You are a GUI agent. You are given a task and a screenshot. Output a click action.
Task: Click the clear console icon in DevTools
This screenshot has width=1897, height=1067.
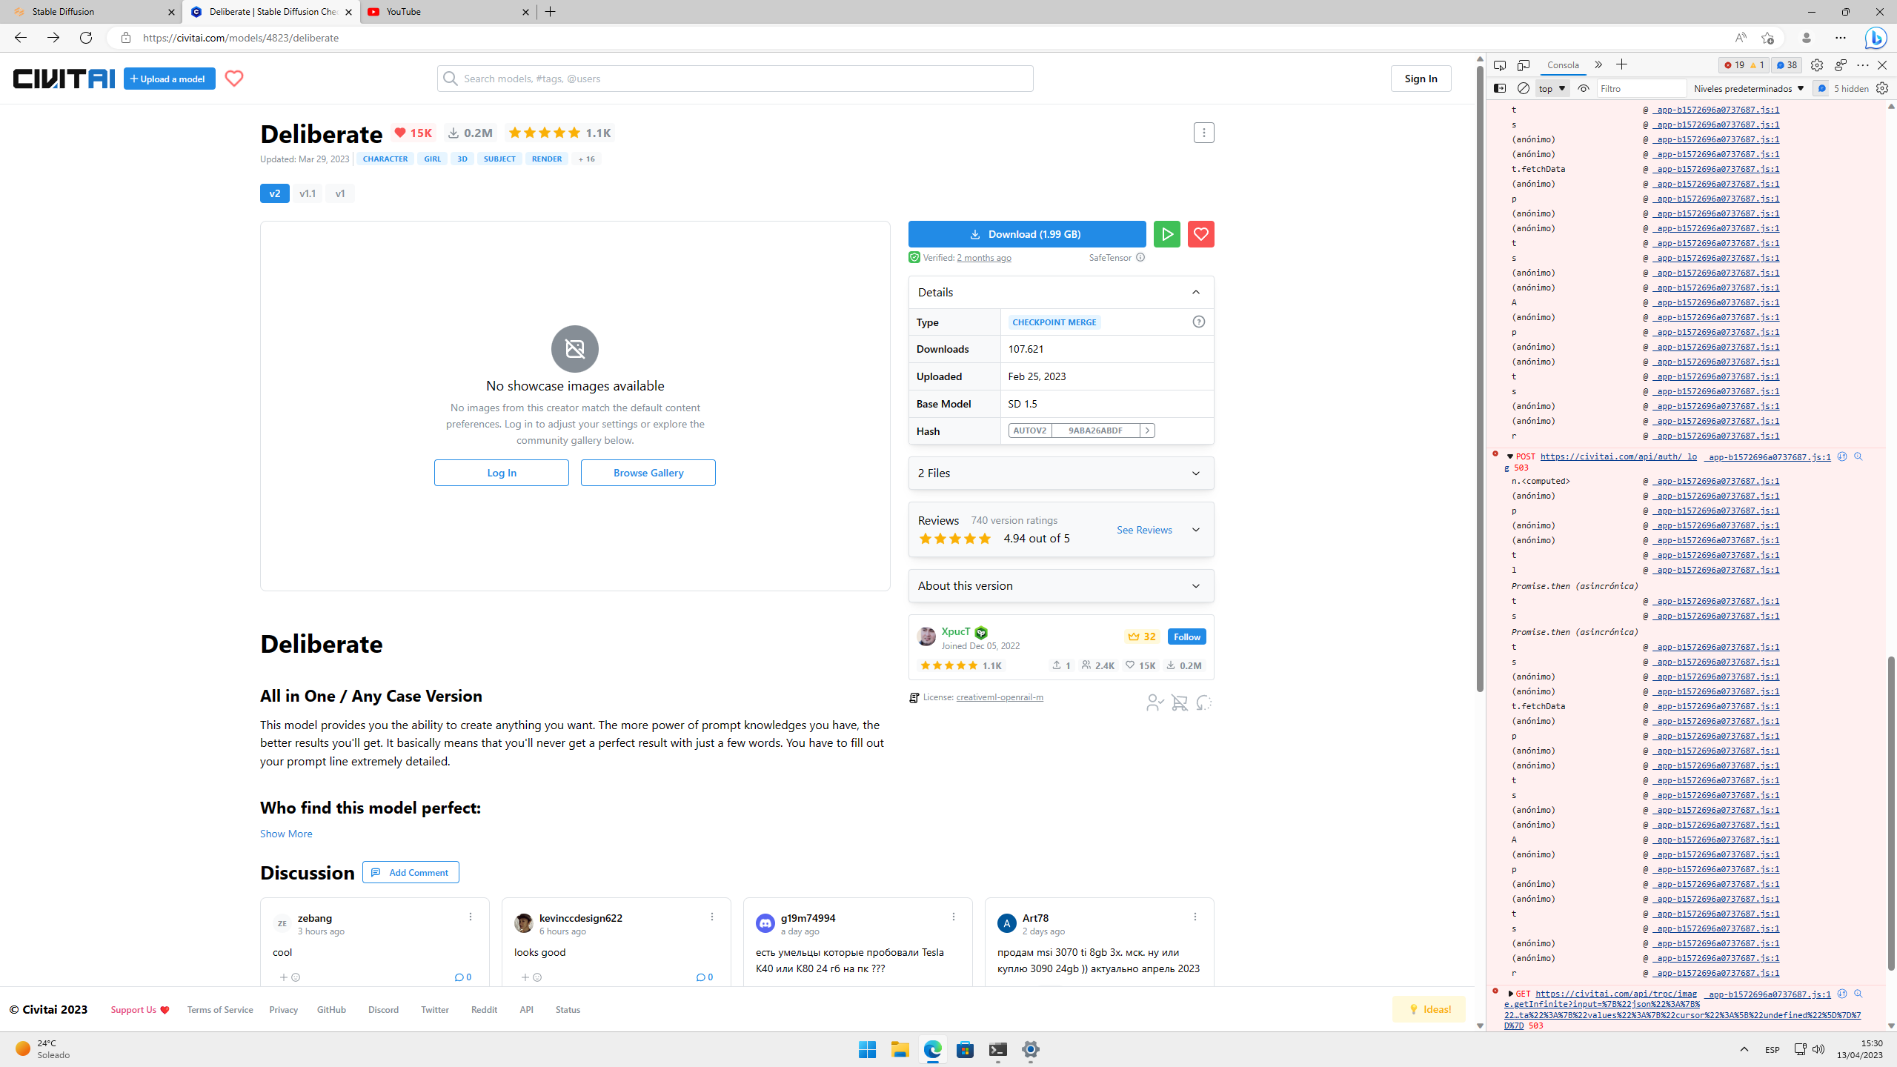(1524, 88)
